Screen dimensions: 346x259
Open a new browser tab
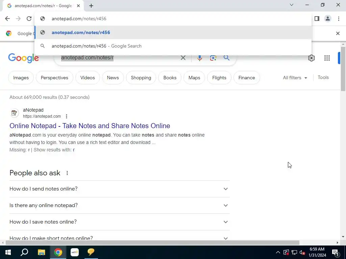(x=91, y=6)
